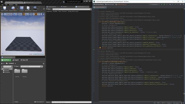Open the File menu in Unreal

tap(2, 5)
